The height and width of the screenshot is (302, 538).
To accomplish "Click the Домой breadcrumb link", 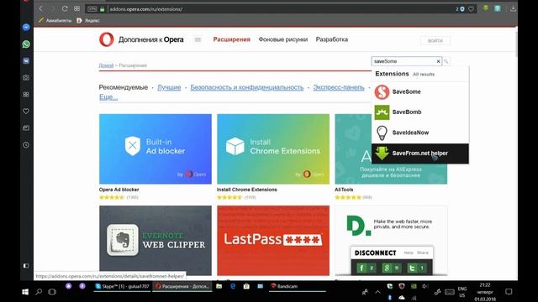I will (x=106, y=65).
